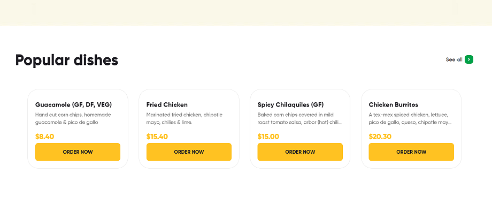Order the Guacamole (GF, DF, VEG) dish

78,152
